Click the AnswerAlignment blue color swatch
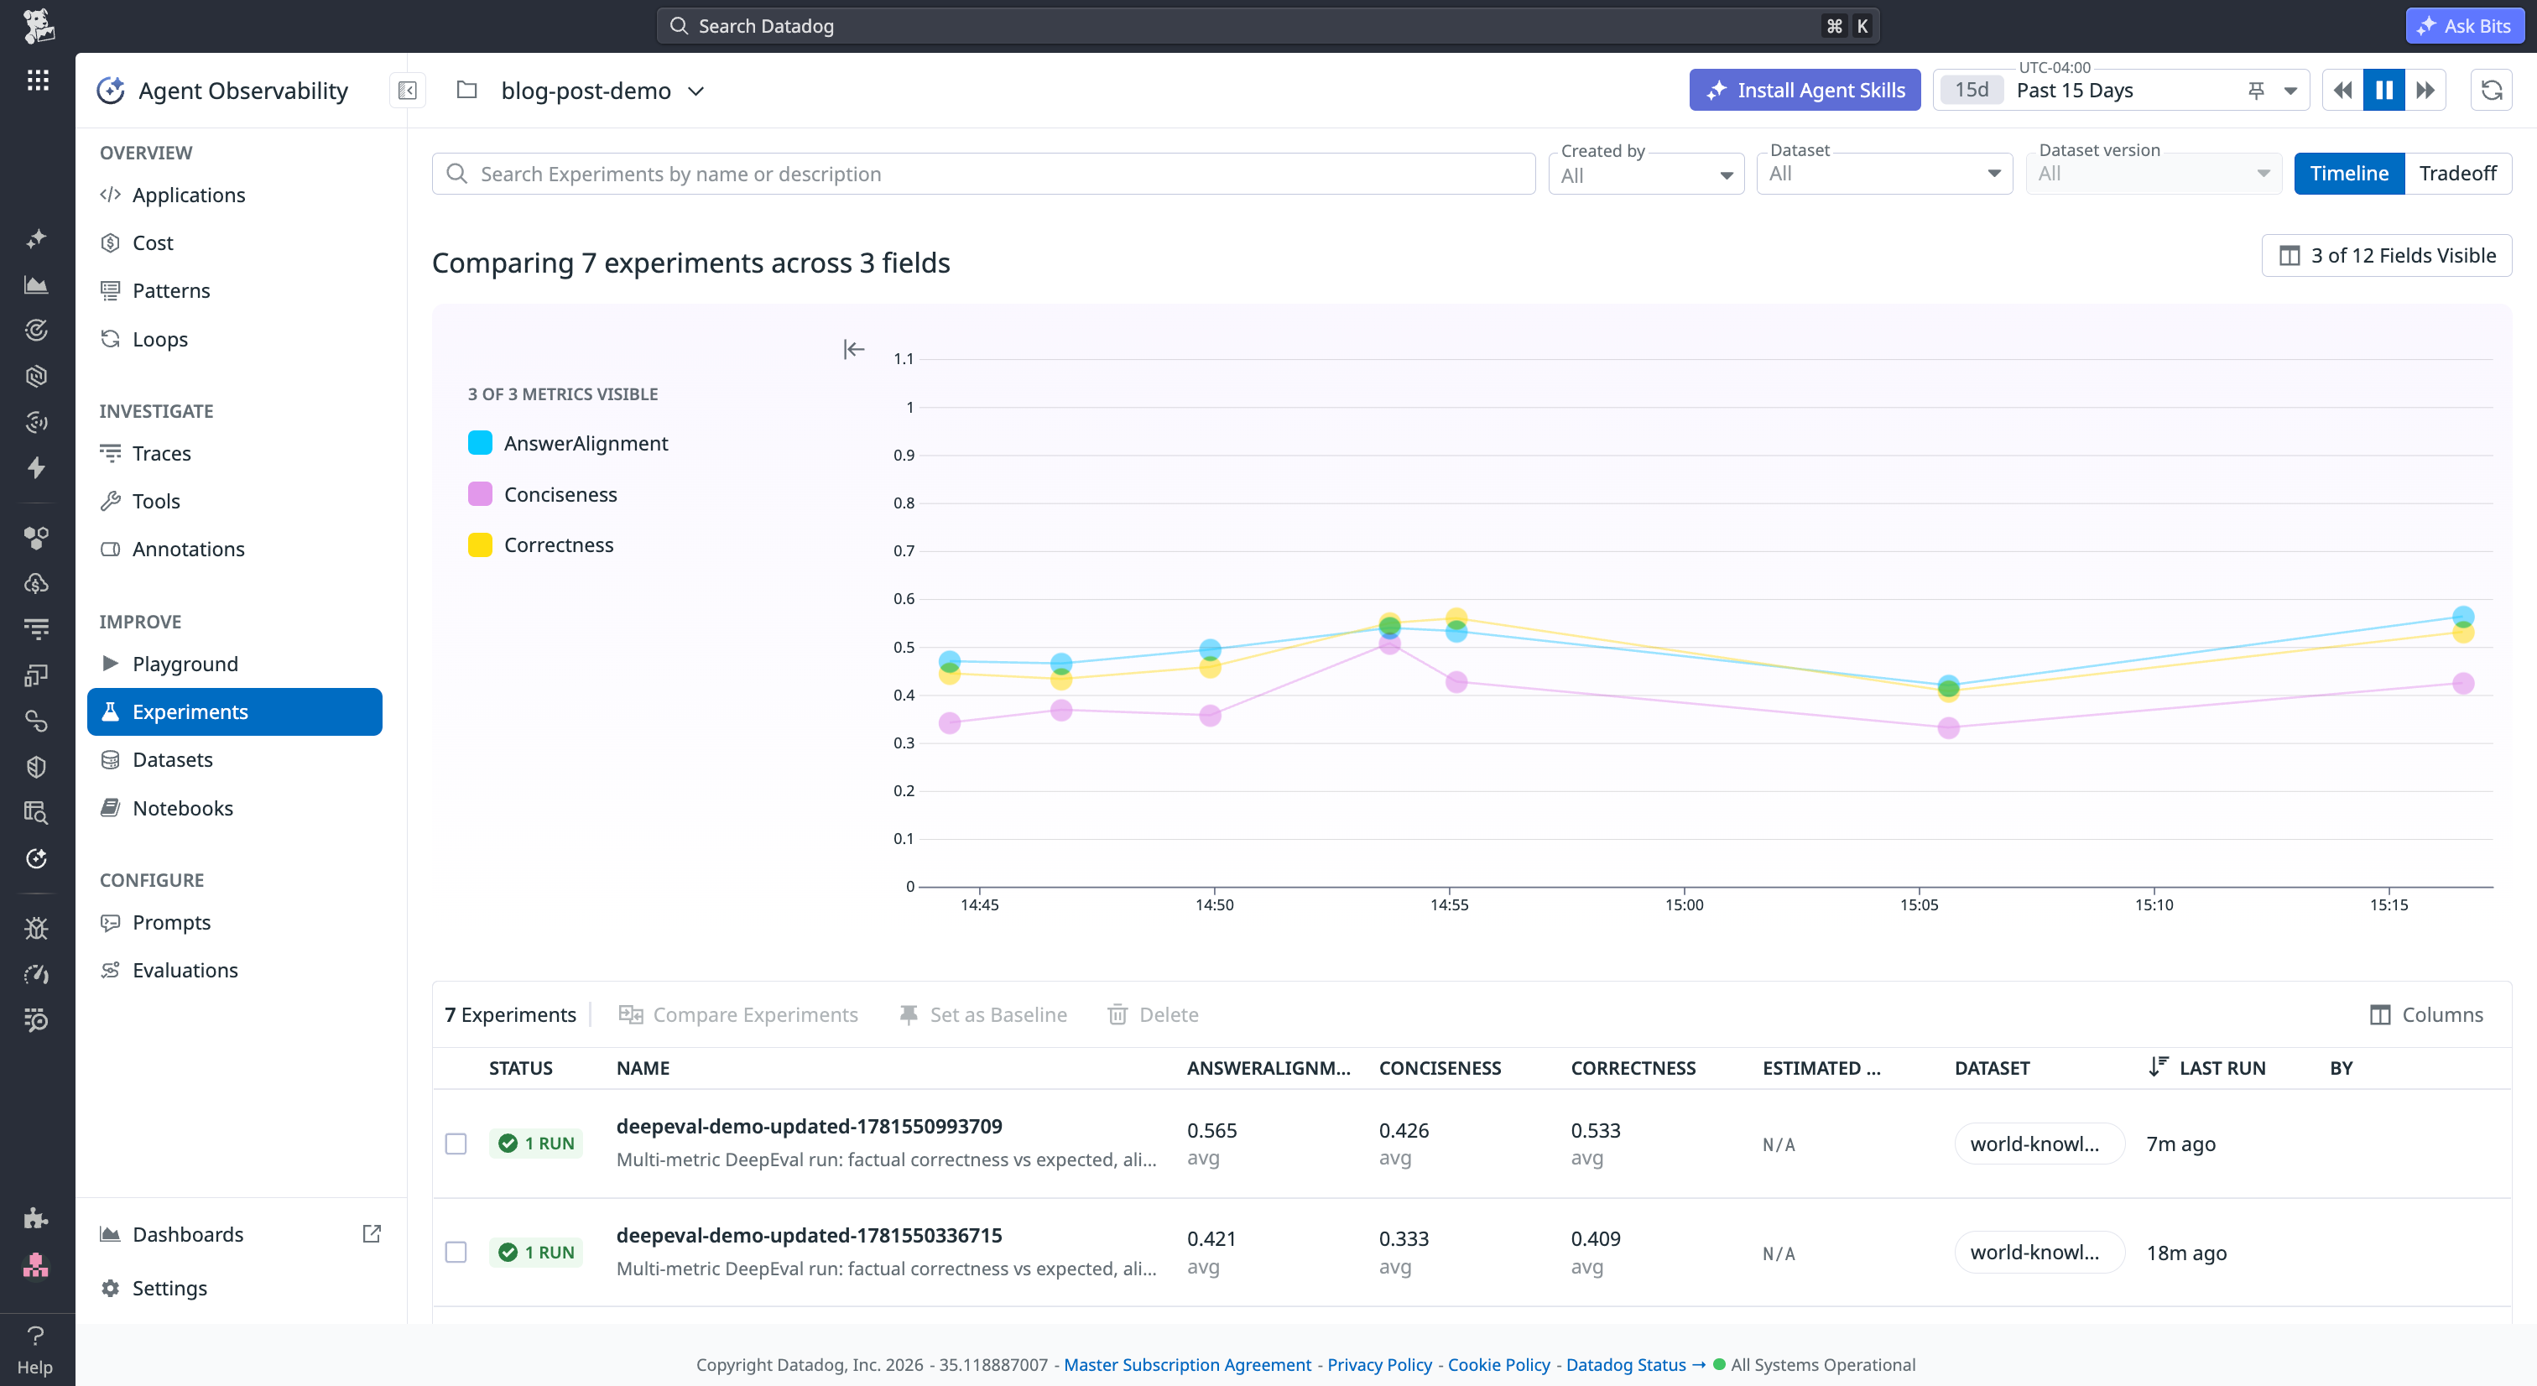 click(x=480, y=443)
